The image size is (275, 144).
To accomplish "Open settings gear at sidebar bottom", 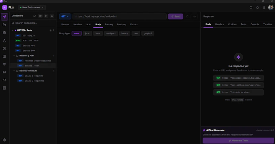I will (4, 140).
